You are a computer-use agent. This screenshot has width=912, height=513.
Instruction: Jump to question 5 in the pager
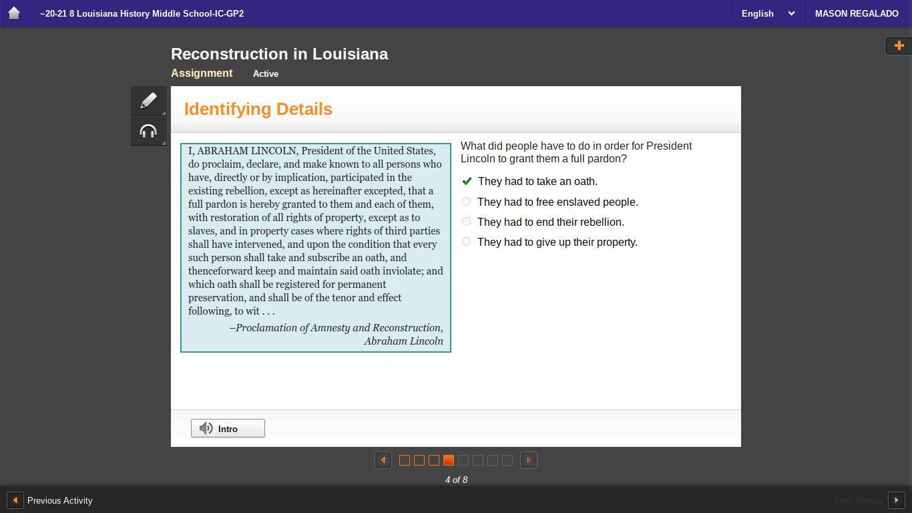tap(463, 460)
